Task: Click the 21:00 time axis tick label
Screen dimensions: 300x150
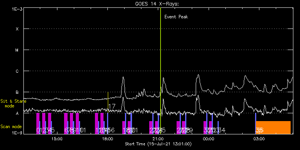Action: click(158, 139)
